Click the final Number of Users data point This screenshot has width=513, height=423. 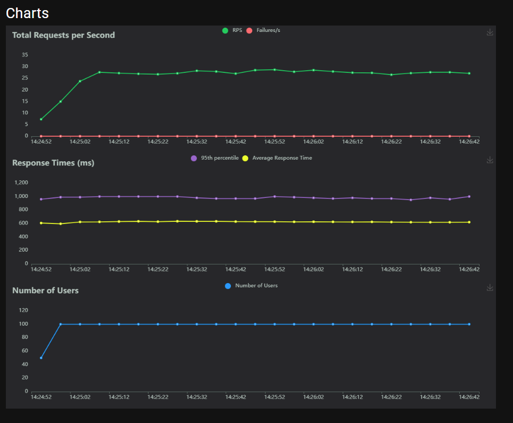469,324
